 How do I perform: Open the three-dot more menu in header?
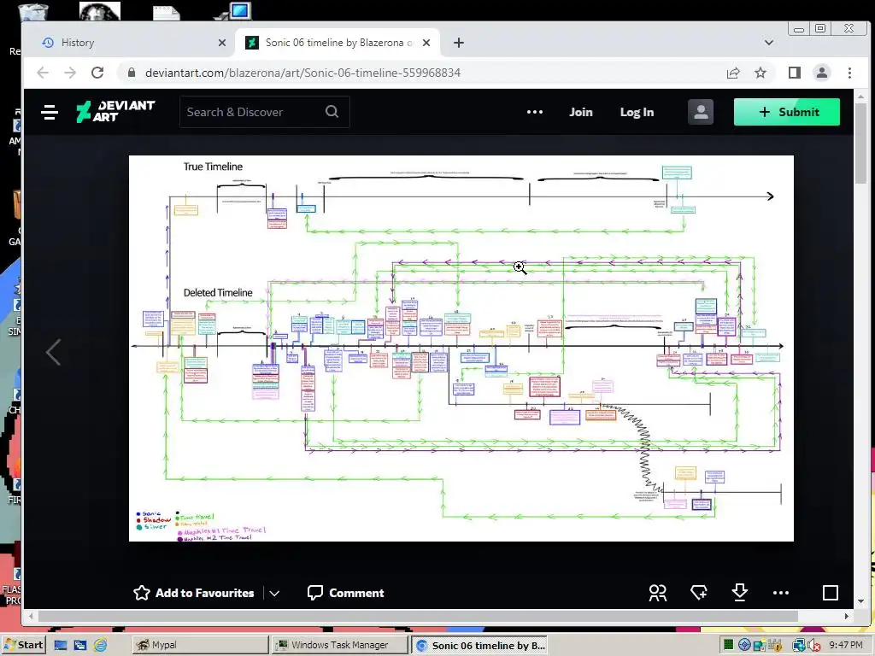535,112
